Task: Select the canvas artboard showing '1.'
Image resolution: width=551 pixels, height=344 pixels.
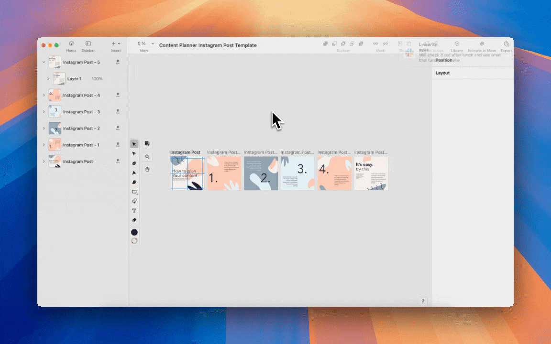Action: click(224, 173)
